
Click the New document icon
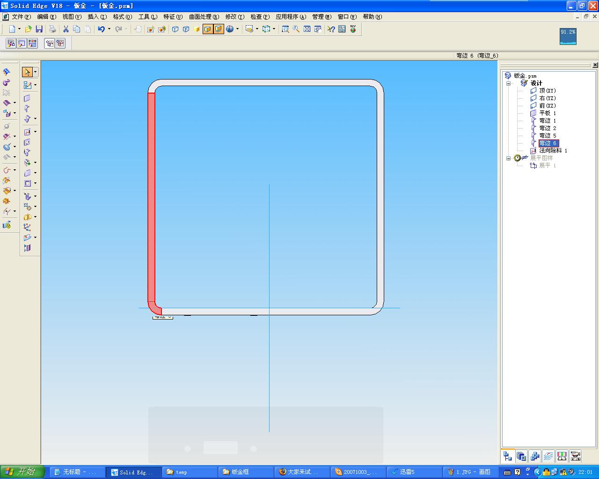click(x=12, y=29)
